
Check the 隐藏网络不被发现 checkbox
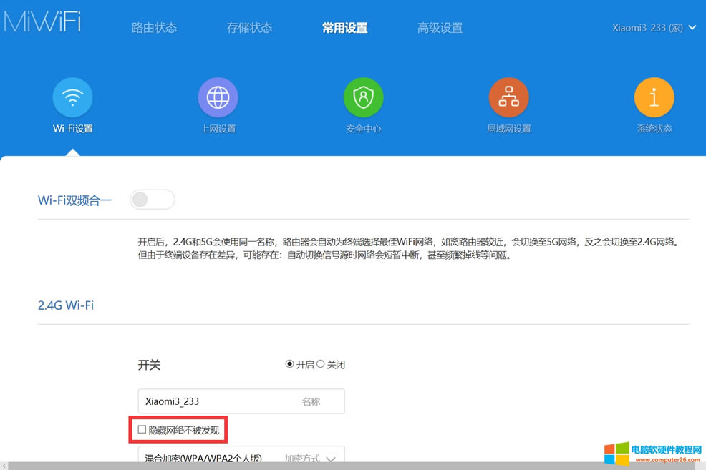click(x=142, y=430)
